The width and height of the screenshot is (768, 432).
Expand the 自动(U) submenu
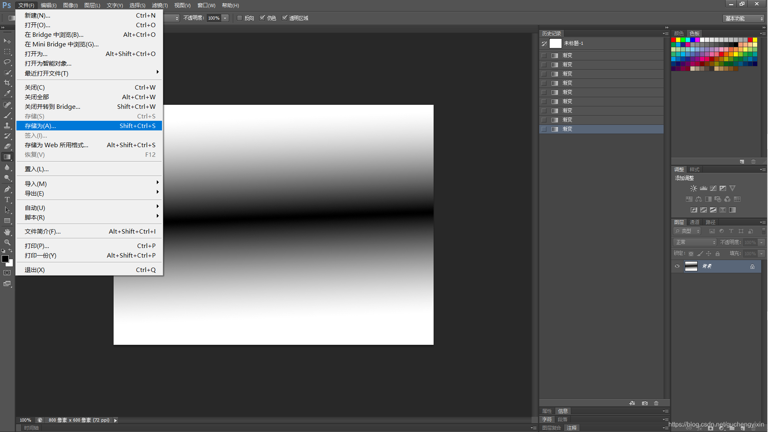pyautogui.click(x=89, y=208)
